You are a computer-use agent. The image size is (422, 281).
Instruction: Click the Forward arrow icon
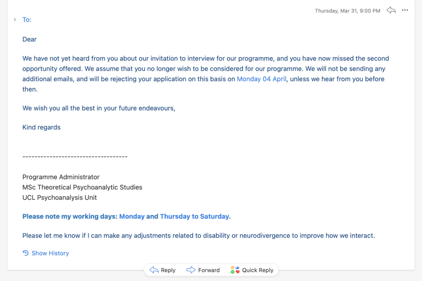point(191,270)
